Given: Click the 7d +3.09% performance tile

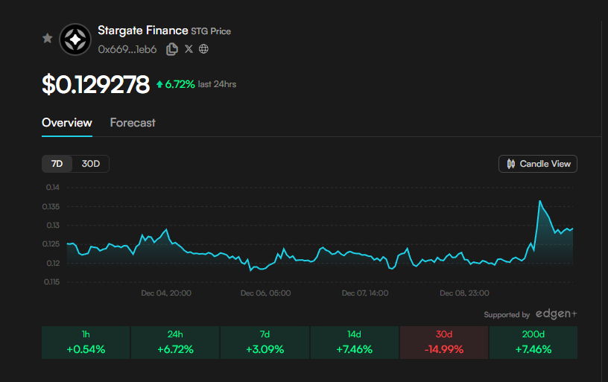Looking at the screenshot, I should click(x=265, y=343).
